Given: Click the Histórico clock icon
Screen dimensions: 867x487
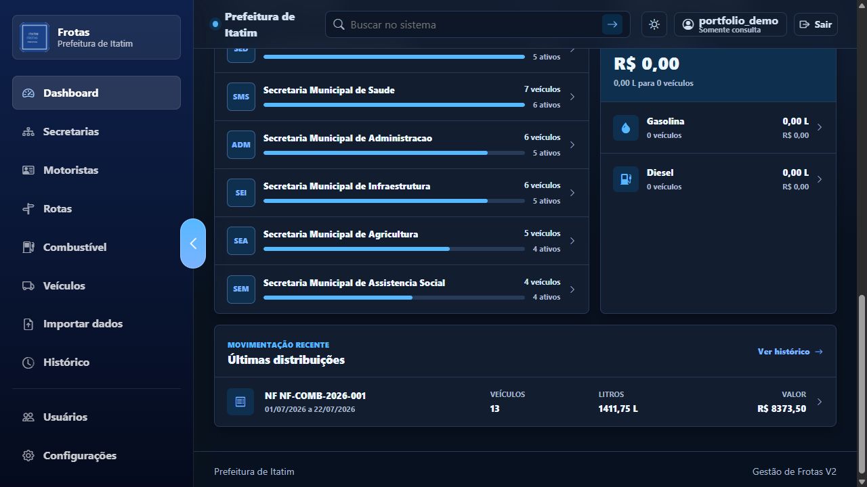Looking at the screenshot, I should 28,363.
